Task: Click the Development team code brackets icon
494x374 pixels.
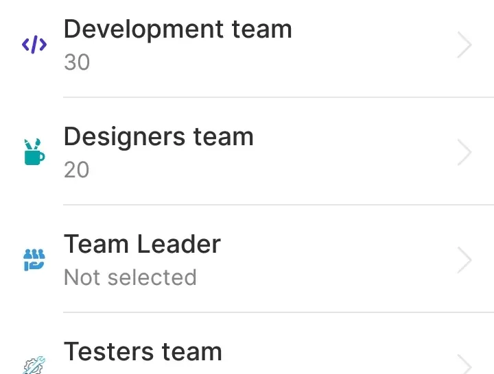Action: tap(34, 45)
